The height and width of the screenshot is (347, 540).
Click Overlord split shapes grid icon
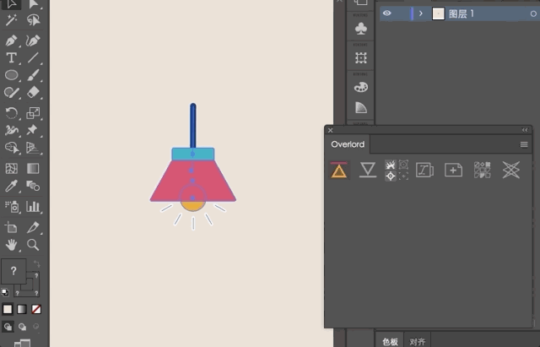click(x=482, y=171)
